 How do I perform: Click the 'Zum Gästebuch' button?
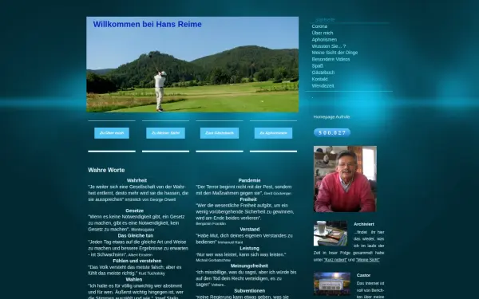point(220,133)
